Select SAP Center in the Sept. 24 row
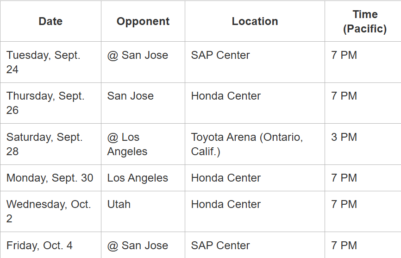 [220, 55]
